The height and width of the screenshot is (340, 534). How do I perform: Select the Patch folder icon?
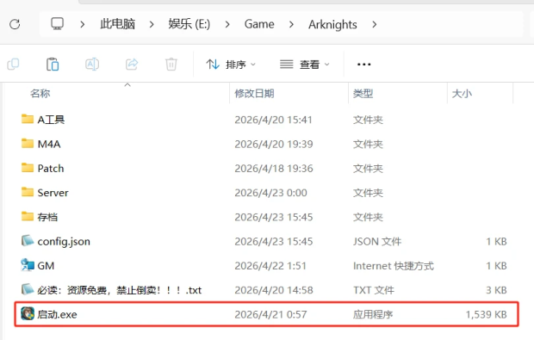pos(28,168)
